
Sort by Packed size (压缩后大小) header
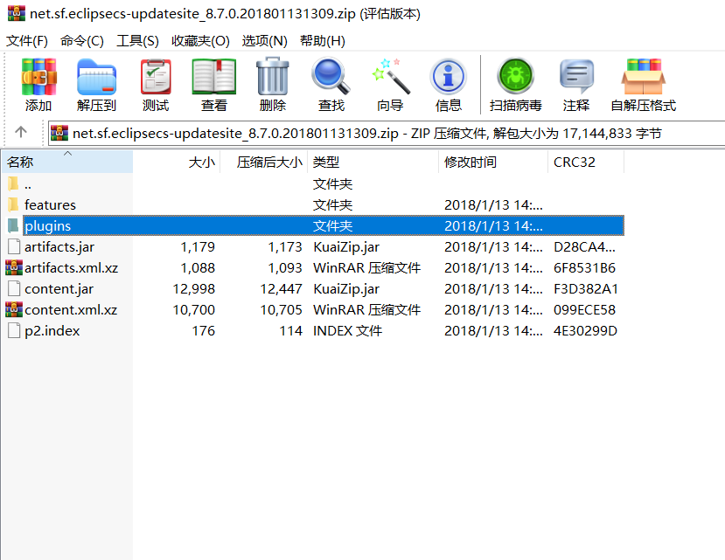pyautogui.click(x=263, y=162)
